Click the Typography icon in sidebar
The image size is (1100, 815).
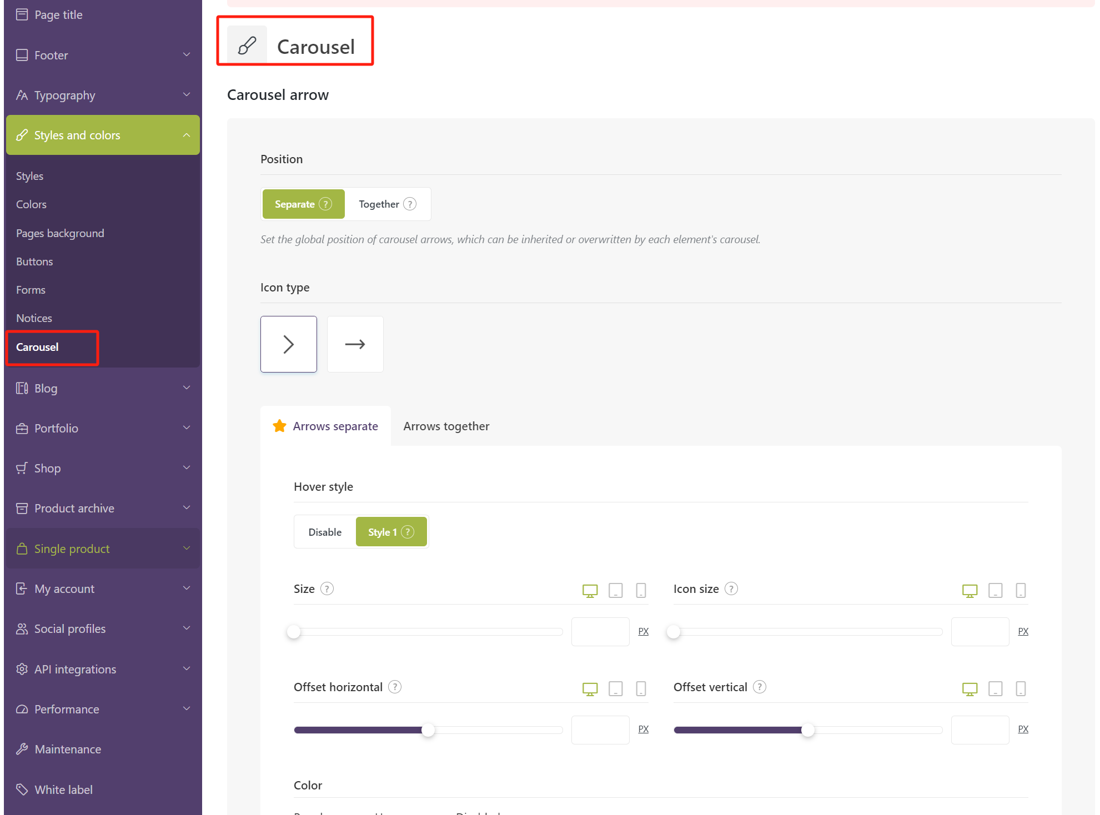pos(22,95)
